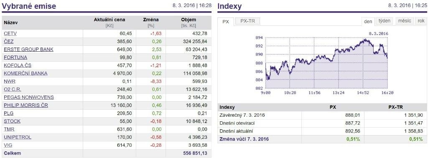This screenshot has width=428, height=158.
Task: Open the NWR stock link
Action: [10, 81]
